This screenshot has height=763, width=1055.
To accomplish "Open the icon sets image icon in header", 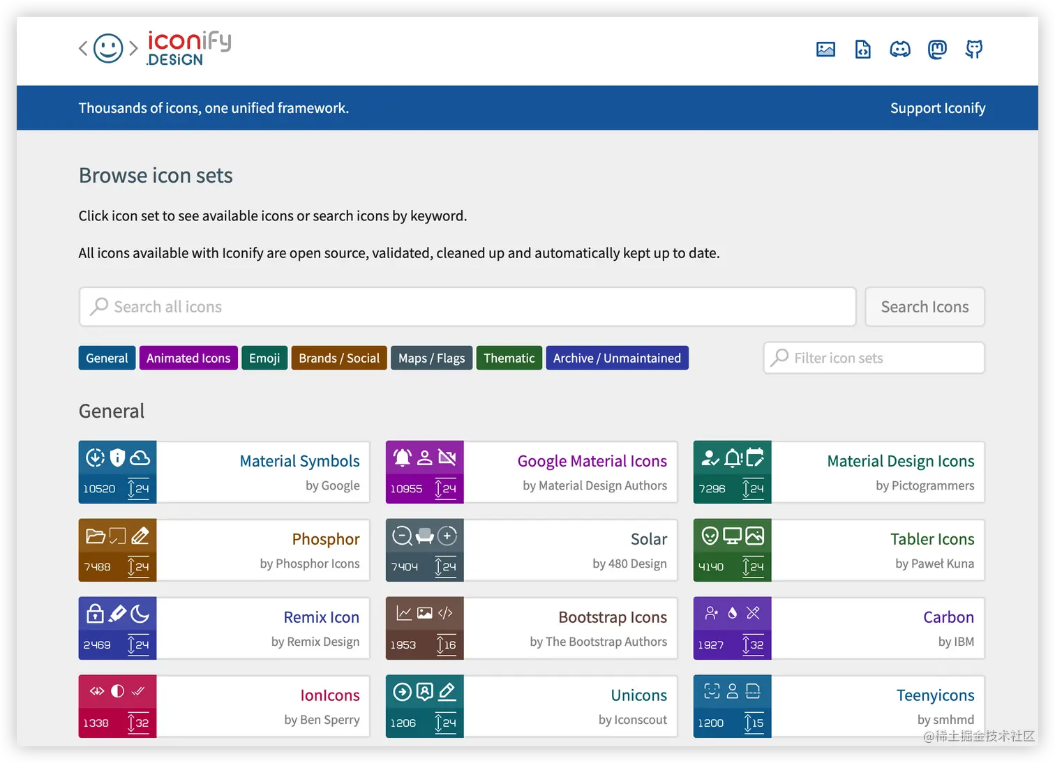I will click(825, 50).
